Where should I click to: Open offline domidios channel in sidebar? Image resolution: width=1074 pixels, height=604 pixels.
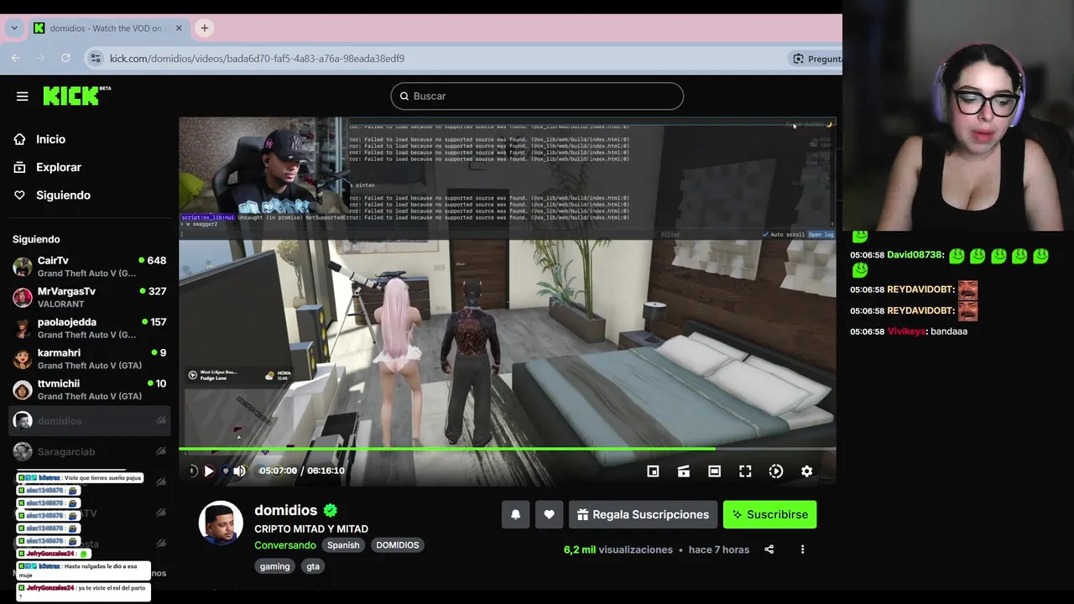click(x=90, y=420)
